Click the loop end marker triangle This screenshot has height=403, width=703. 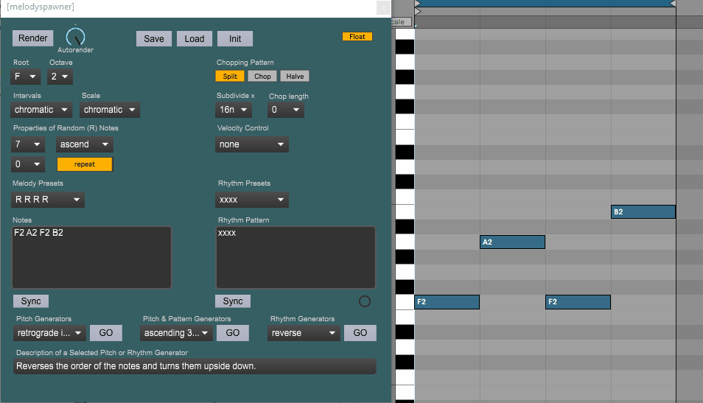[673, 4]
